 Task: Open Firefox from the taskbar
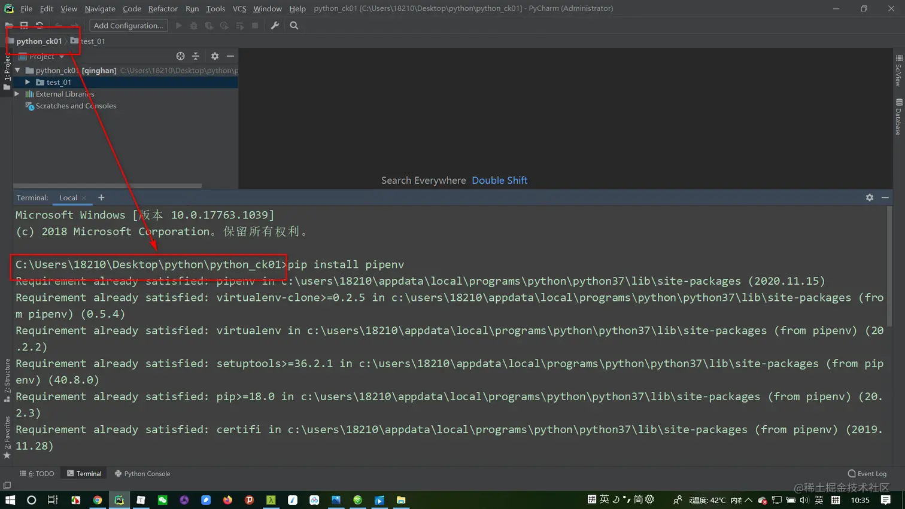pyautogui.click(x=227, y=500)
